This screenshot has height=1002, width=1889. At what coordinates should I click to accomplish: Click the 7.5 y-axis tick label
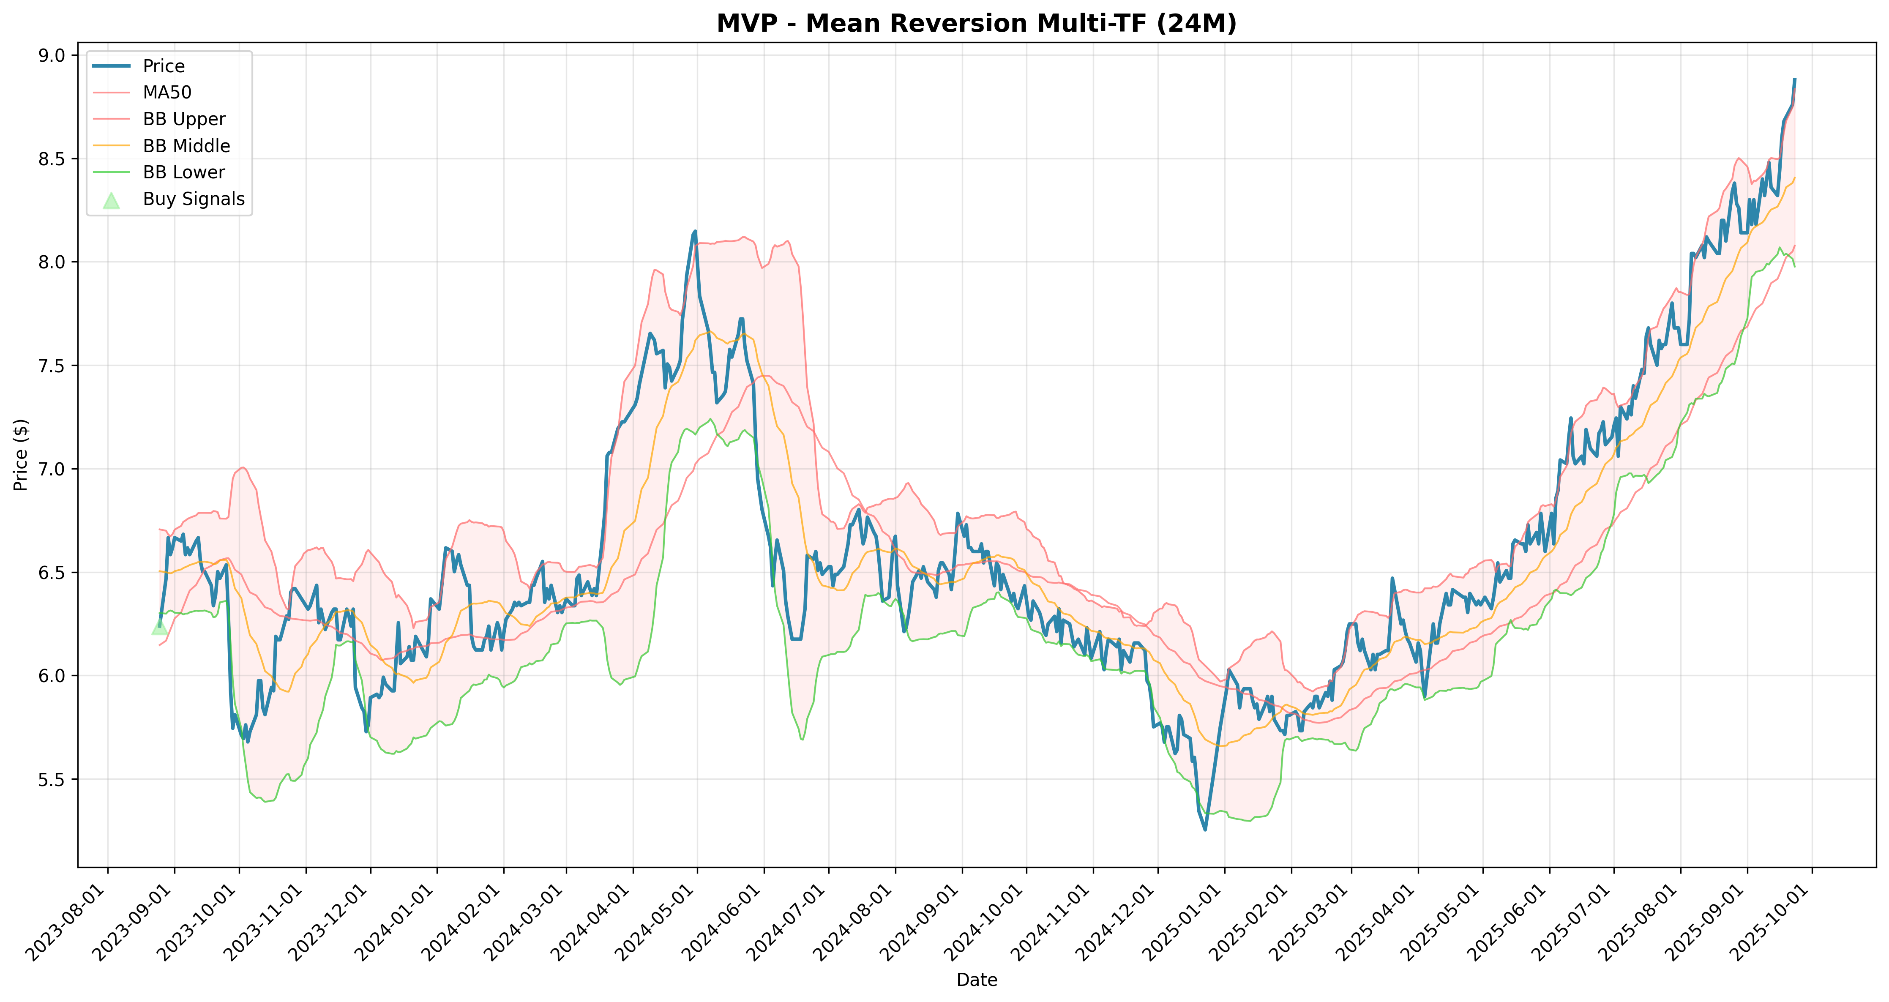click(x=52, y=366)
